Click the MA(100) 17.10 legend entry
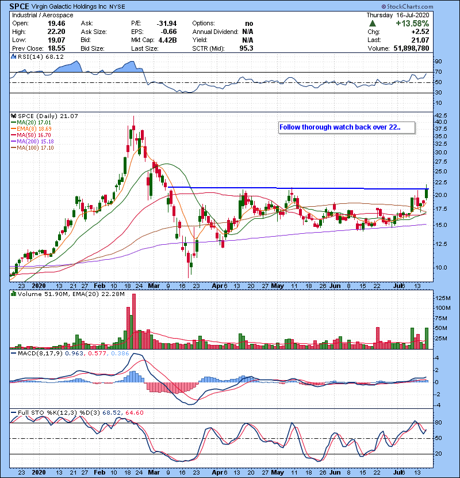460x478 pixels. coord(35,148)
